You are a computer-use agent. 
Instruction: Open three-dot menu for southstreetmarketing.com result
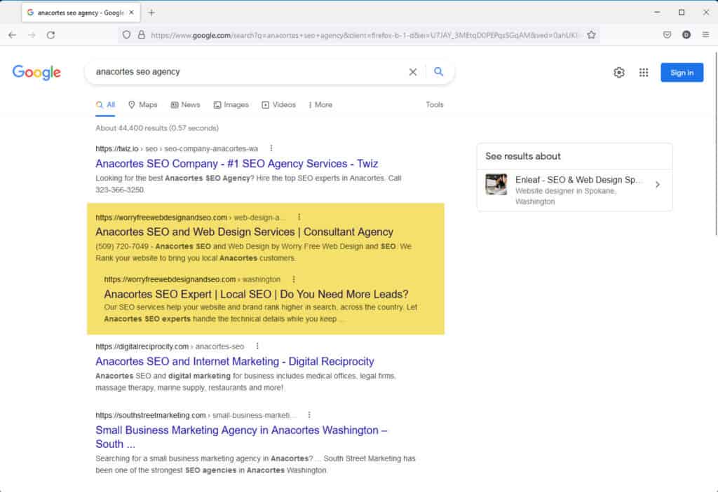click(309, 415)
